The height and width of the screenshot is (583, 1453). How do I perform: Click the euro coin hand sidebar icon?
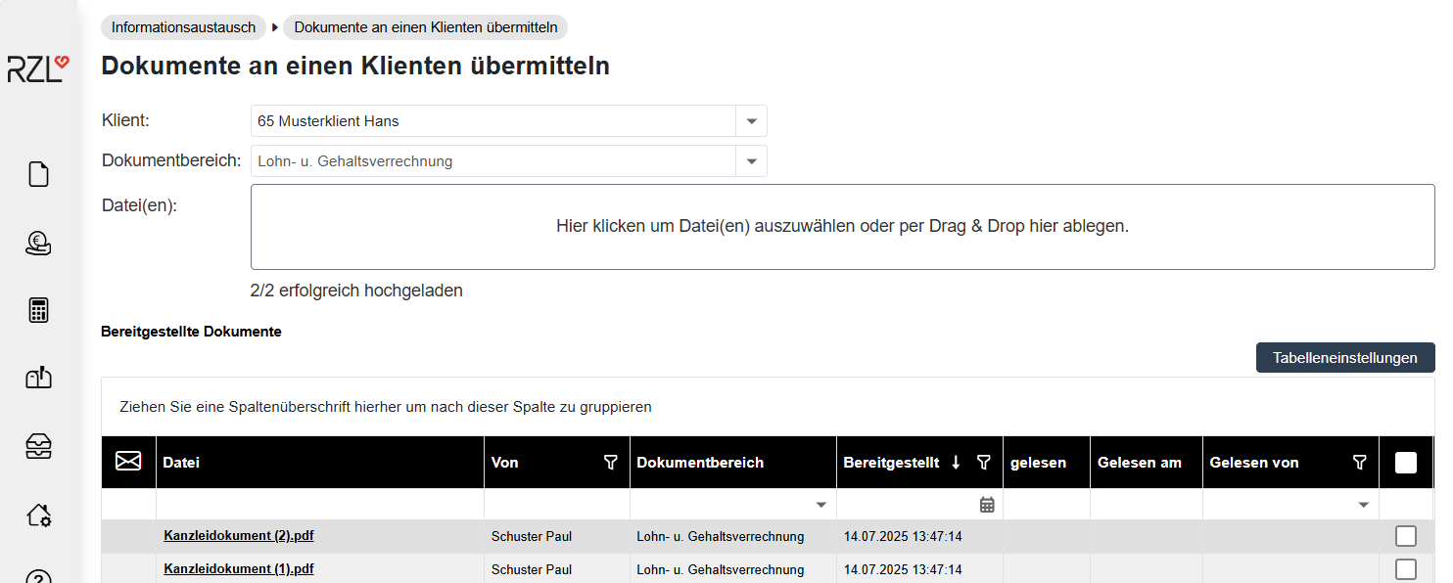pos(38,243)
